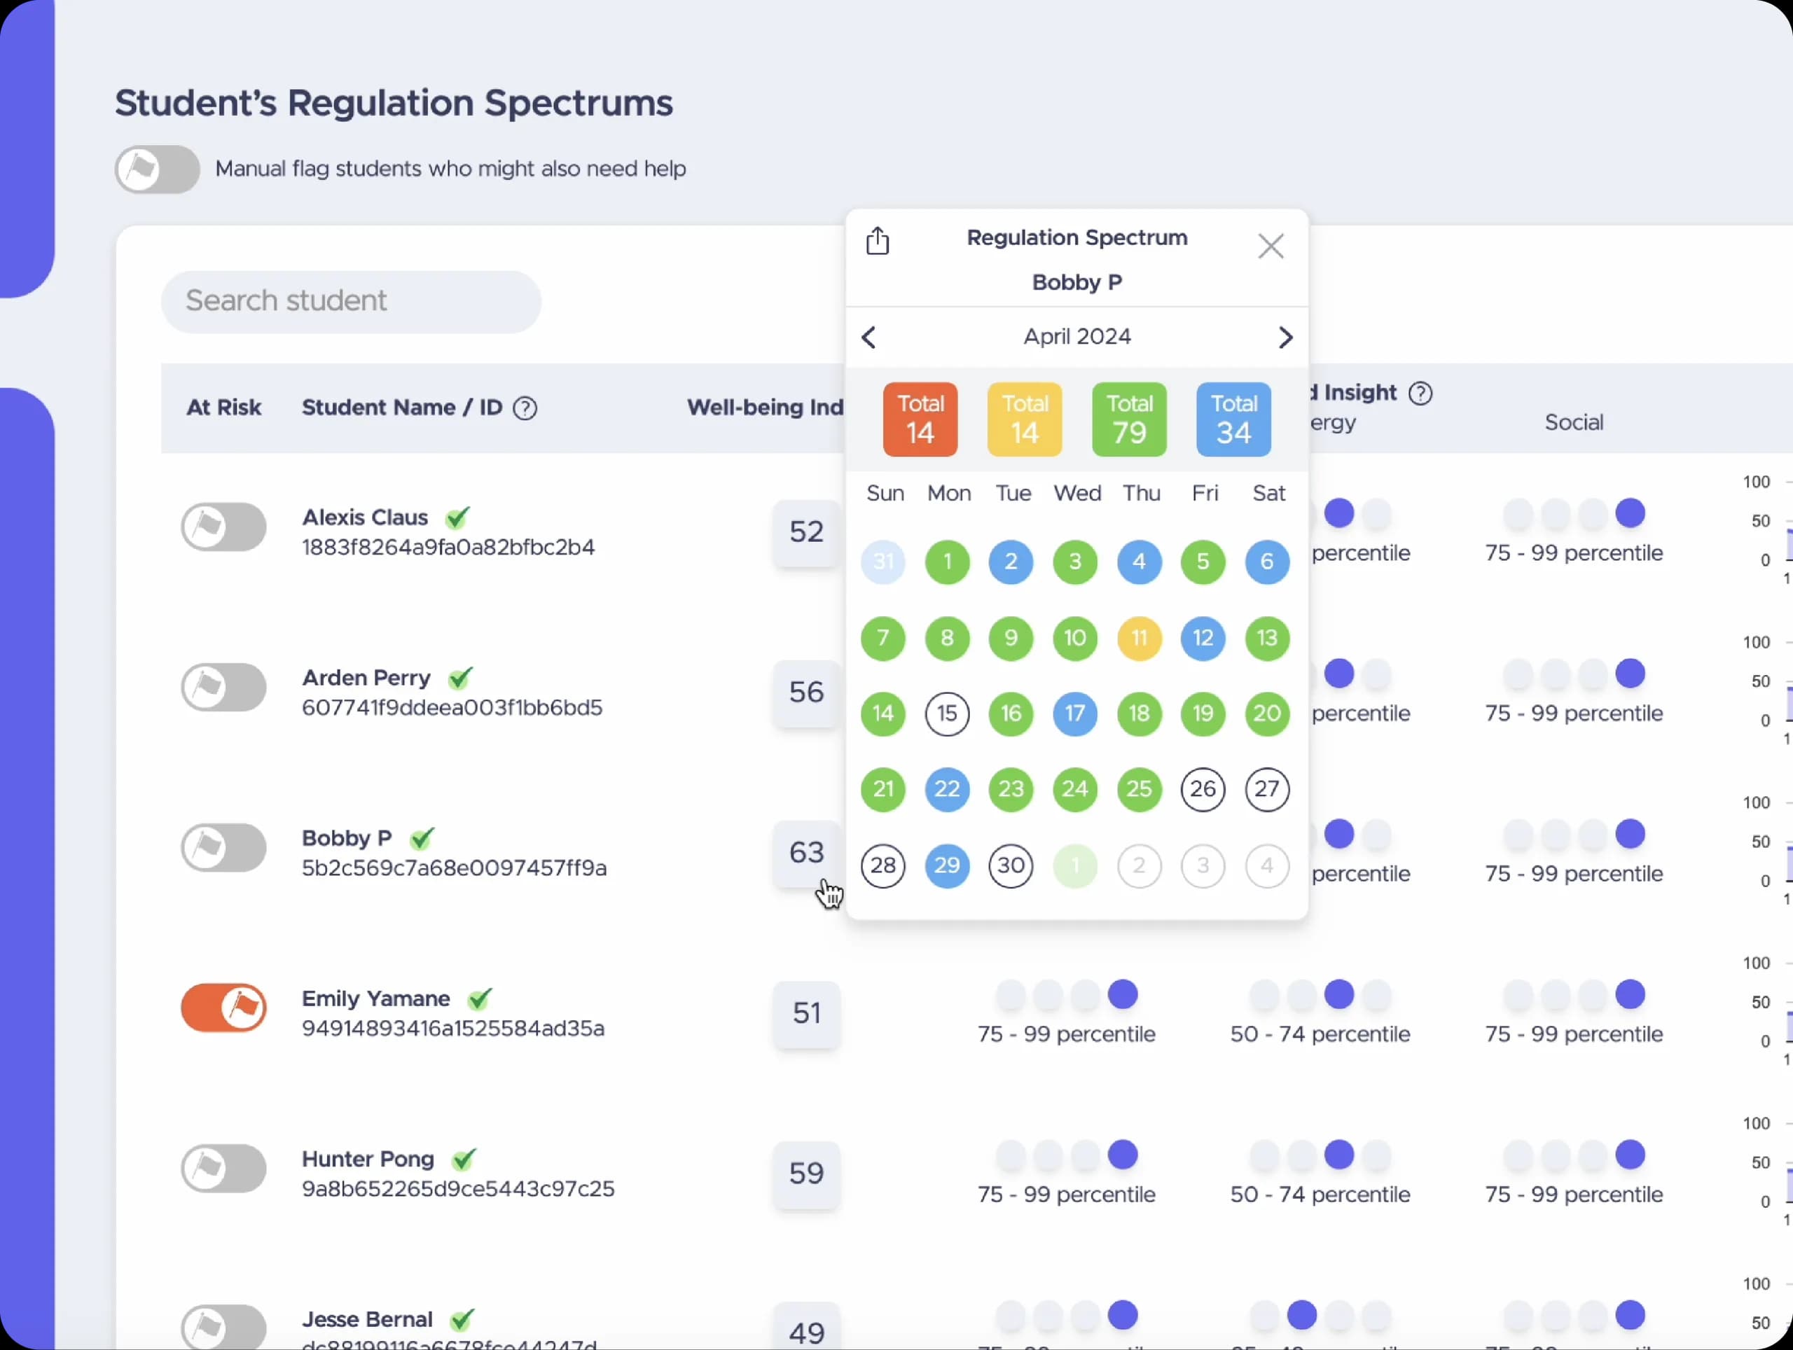Click the Search student field
Image resolution: width=1793 pixels, height=1350 pixels.
351,302
